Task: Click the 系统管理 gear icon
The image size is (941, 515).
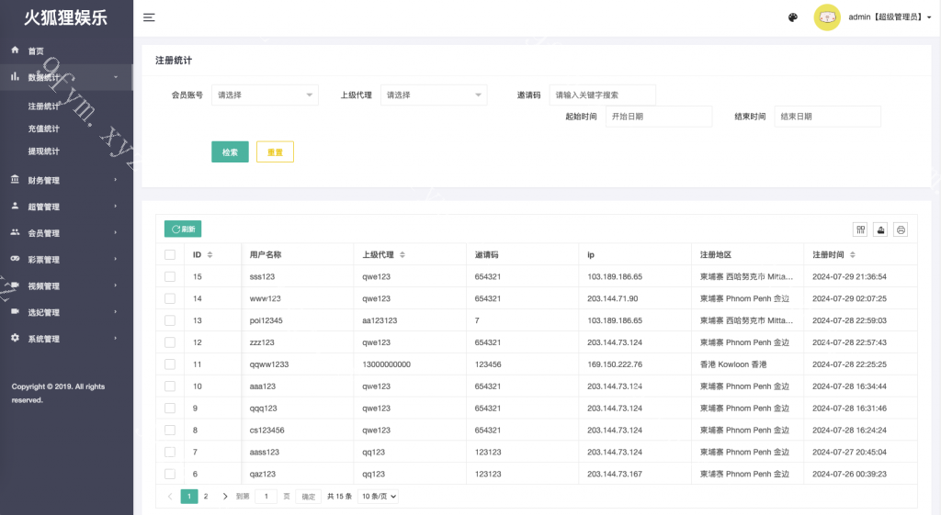Action: 15,338
